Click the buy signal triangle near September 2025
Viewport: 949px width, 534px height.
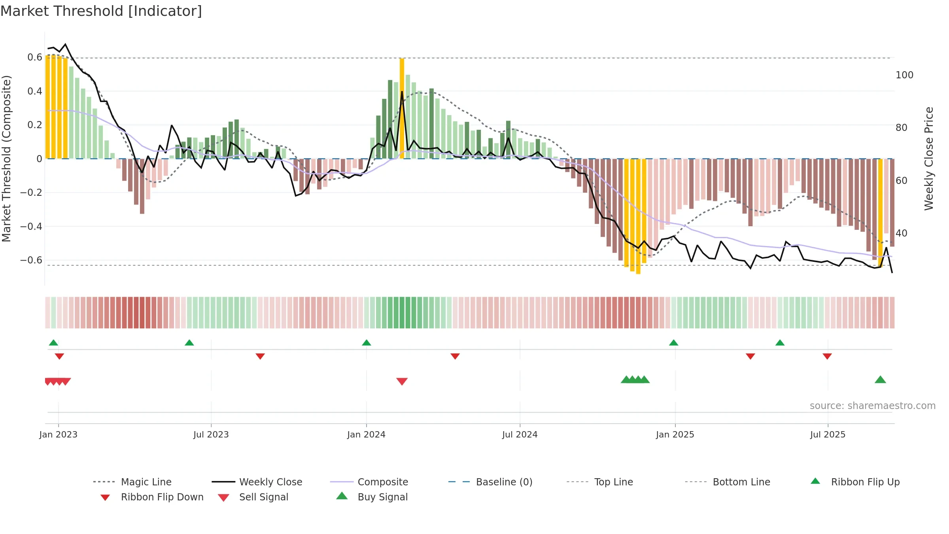coord(880,380)
